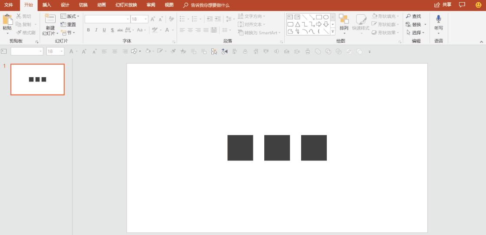Open the comments icon at top right
The height and width of the screenshot is (235, 486).
point(462,5)
